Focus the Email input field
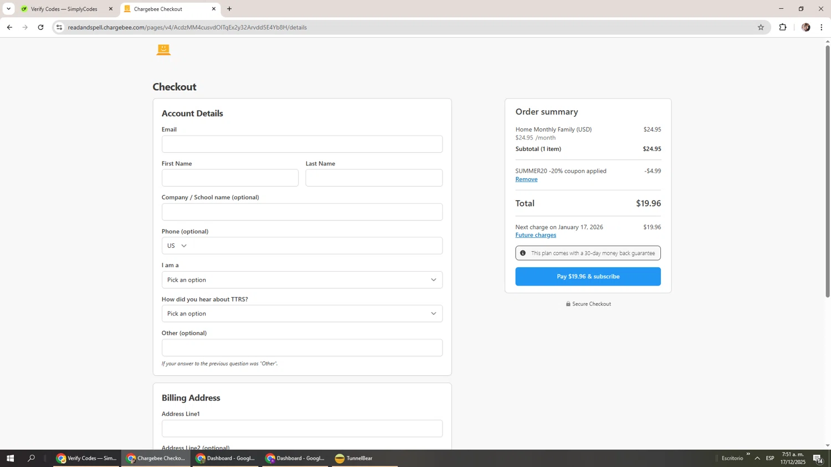 (x=302, y=144)
